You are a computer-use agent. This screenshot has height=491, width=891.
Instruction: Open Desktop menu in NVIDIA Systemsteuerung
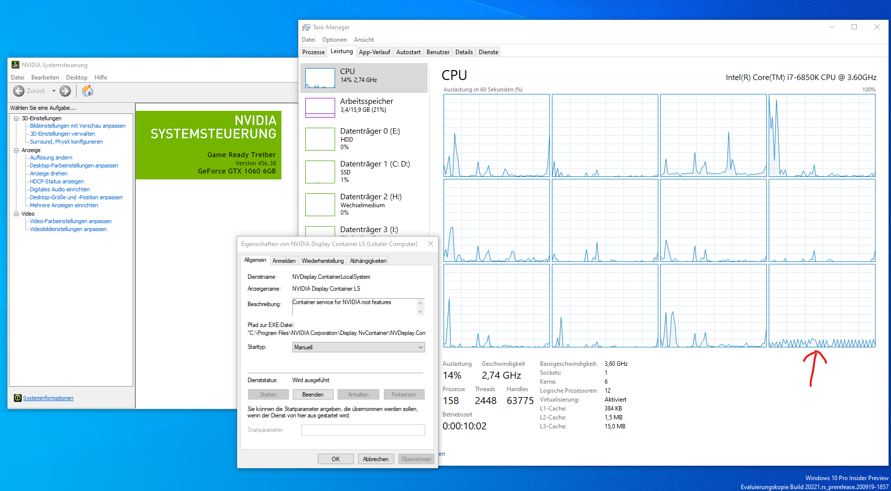(77, 78)
